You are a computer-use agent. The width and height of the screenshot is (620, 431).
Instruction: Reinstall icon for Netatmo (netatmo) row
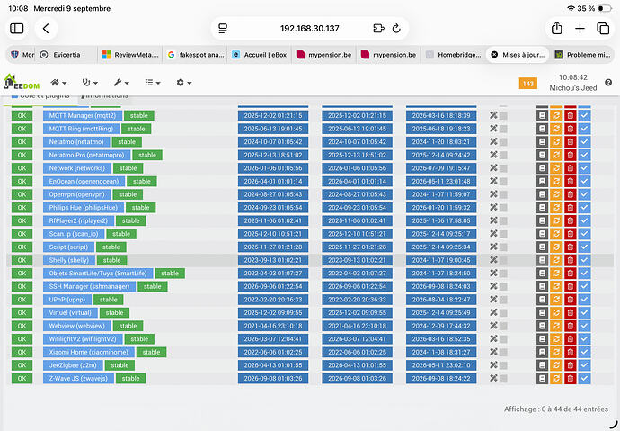[556, 141]
